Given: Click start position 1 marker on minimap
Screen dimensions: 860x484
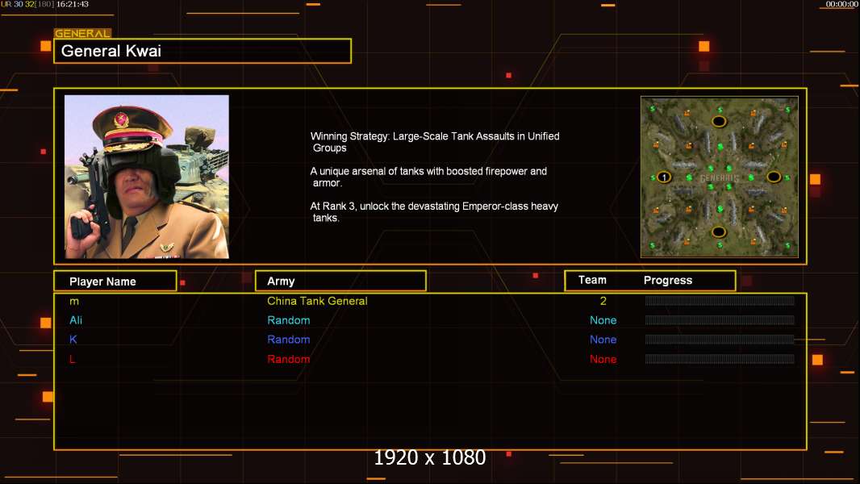Looking at the screenshot, I should click(x=664, y=177).
